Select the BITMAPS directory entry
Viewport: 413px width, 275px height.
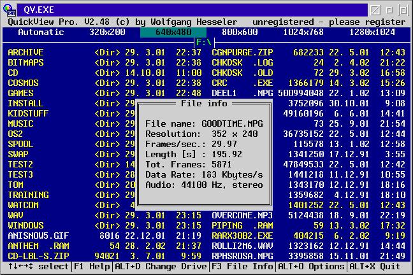pyautogui.click(x=105, y=62)
